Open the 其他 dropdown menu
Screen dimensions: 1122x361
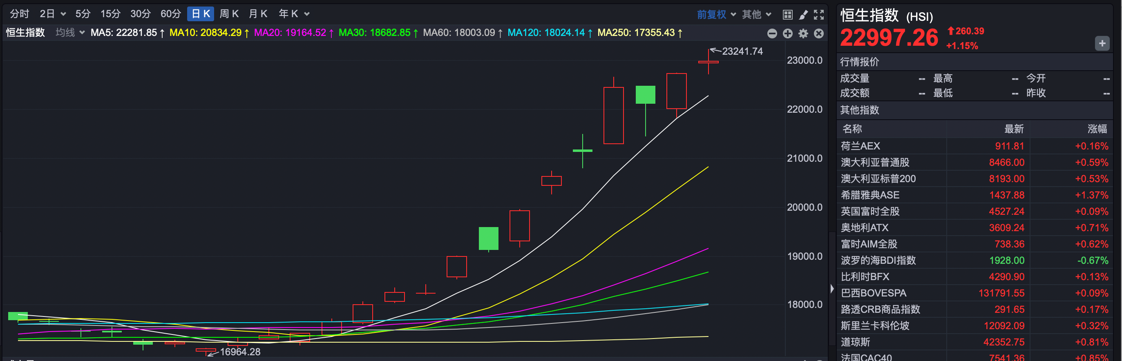(757, 14)
